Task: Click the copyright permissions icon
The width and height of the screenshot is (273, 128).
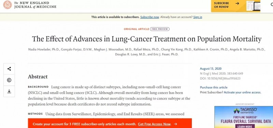Action: [9, 80]
